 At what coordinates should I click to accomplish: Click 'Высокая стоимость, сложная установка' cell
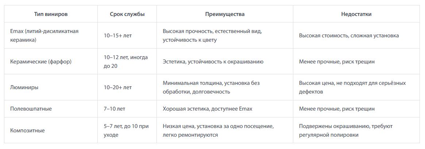356,36
